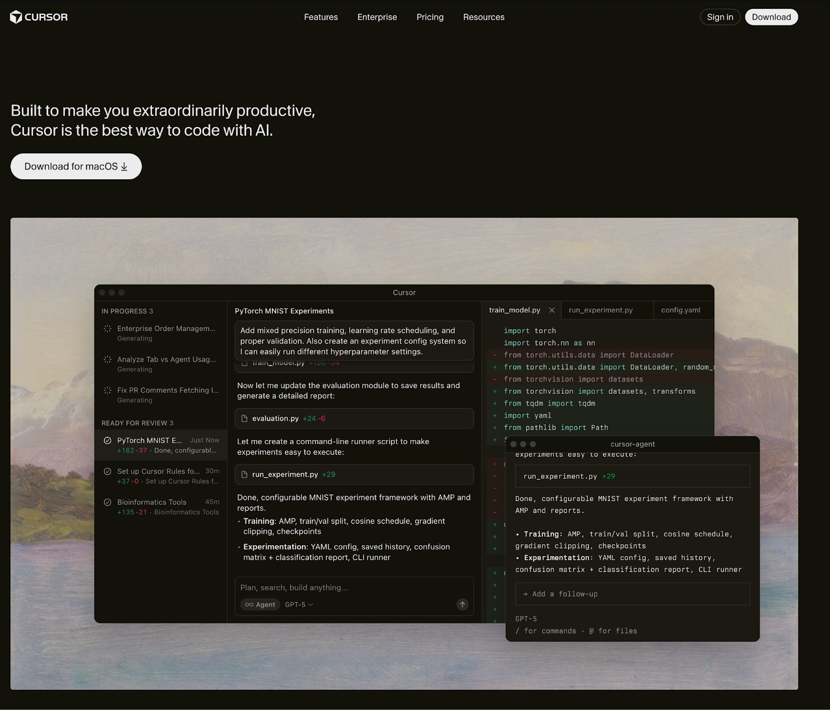Open the Resources menu
Image resolution: width=830 pixels, height=710 pixels.
point(483,17)
